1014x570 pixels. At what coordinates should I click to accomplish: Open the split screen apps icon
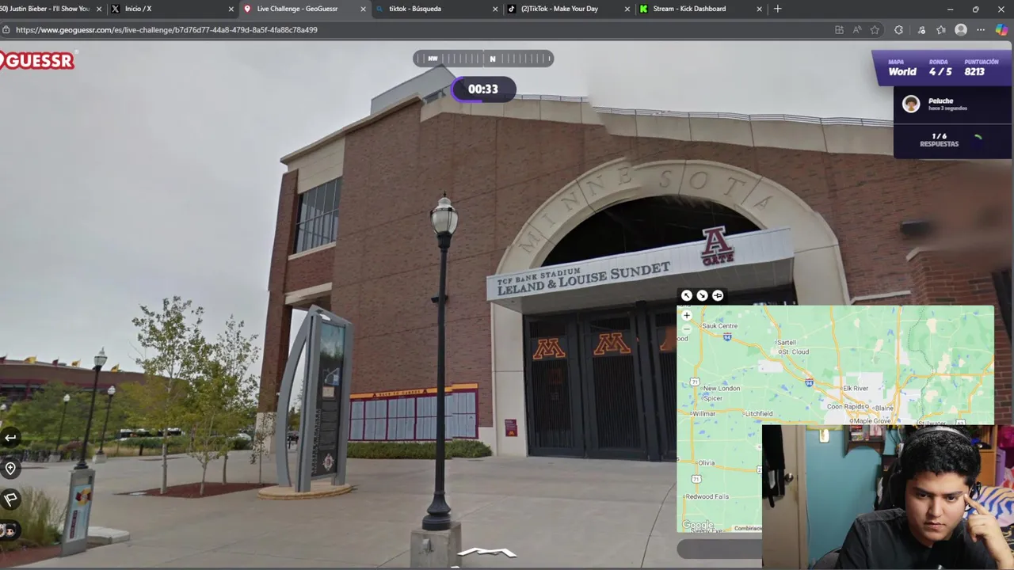[x=839, y=30]
